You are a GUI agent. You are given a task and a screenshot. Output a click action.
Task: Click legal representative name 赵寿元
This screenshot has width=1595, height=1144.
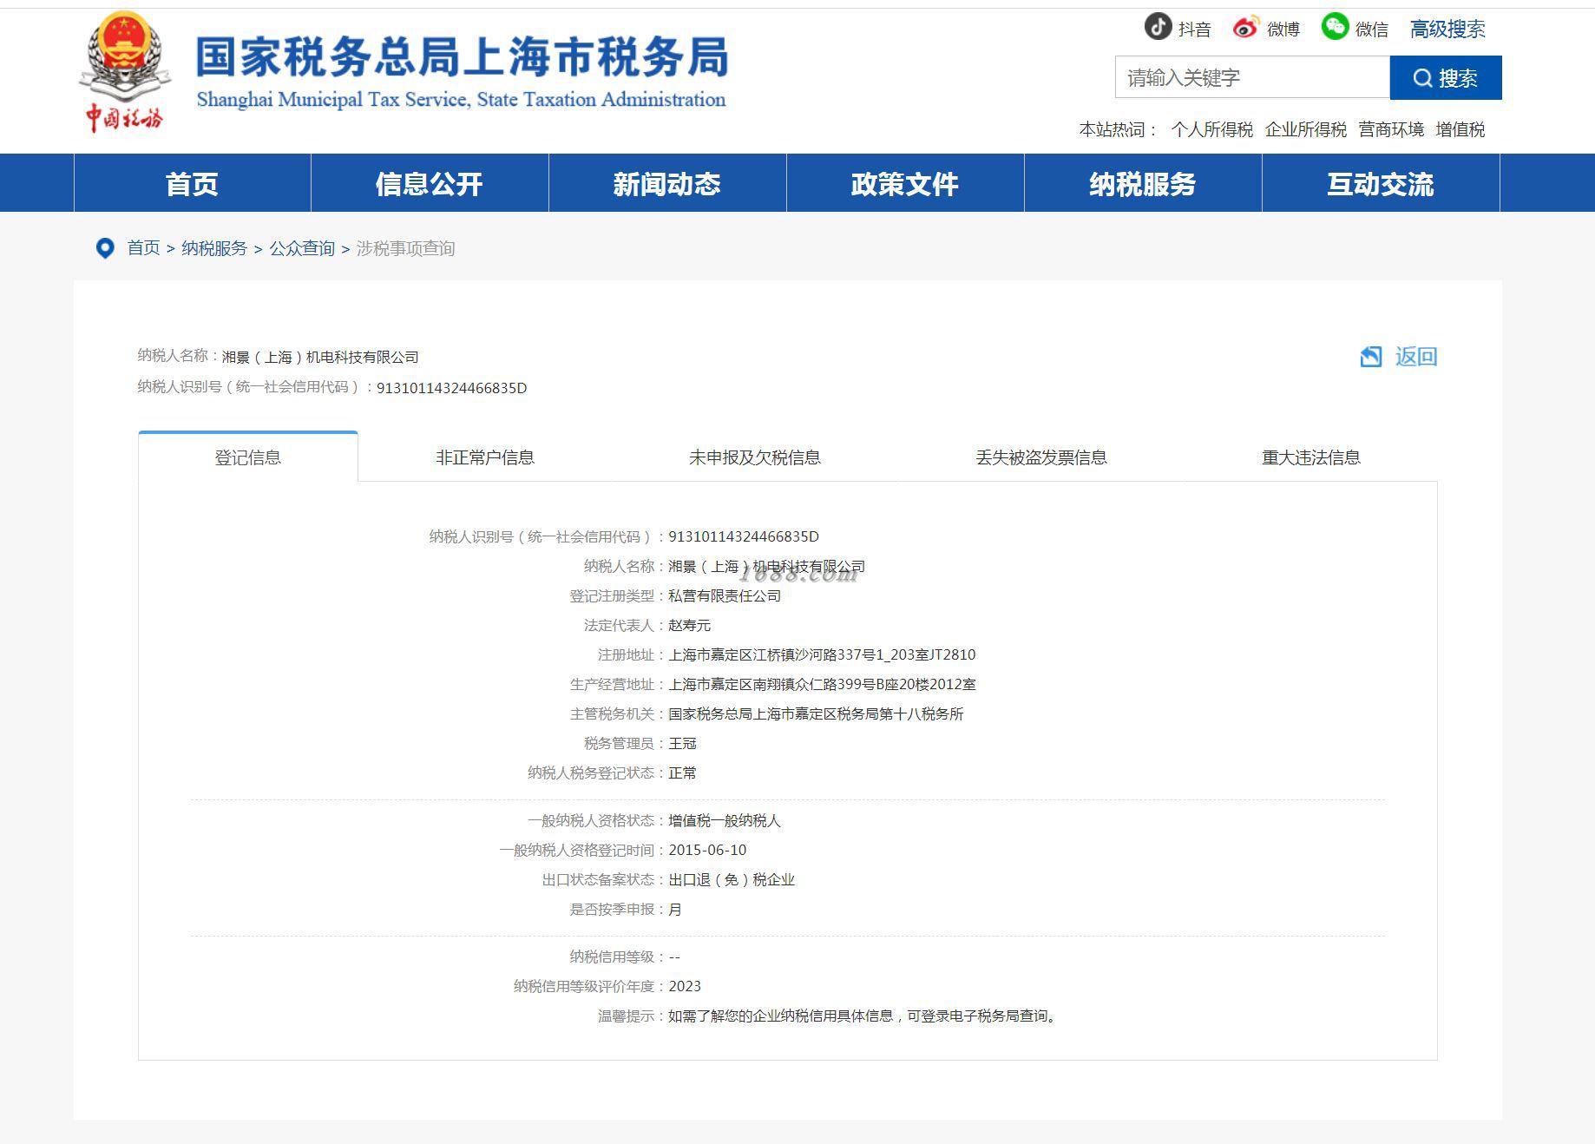[x=689, y=625]
